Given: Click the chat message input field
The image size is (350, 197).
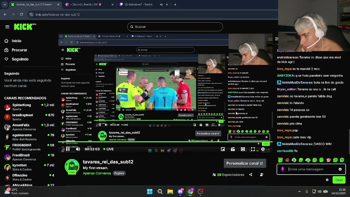Looking at the screenshot, I should point(311,169).
